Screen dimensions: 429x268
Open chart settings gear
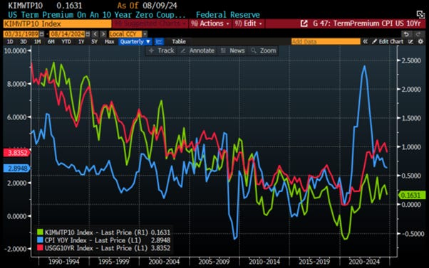pyautogui.click(x=420, y=41)
